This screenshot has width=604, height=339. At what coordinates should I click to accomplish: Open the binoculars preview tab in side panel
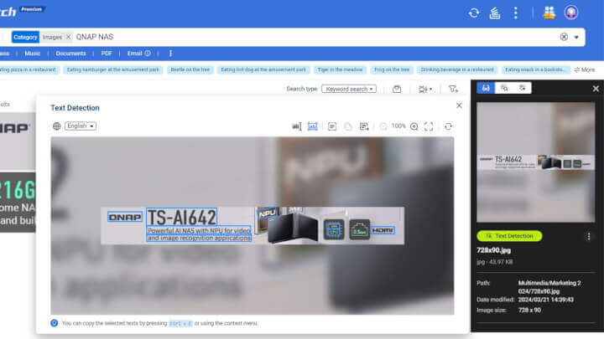point(486,88)
